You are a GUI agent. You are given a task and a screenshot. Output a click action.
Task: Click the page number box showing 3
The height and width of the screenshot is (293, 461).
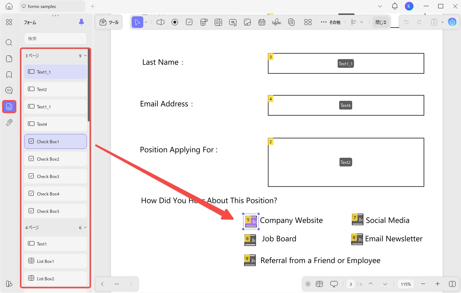click(x=351, y=284)
